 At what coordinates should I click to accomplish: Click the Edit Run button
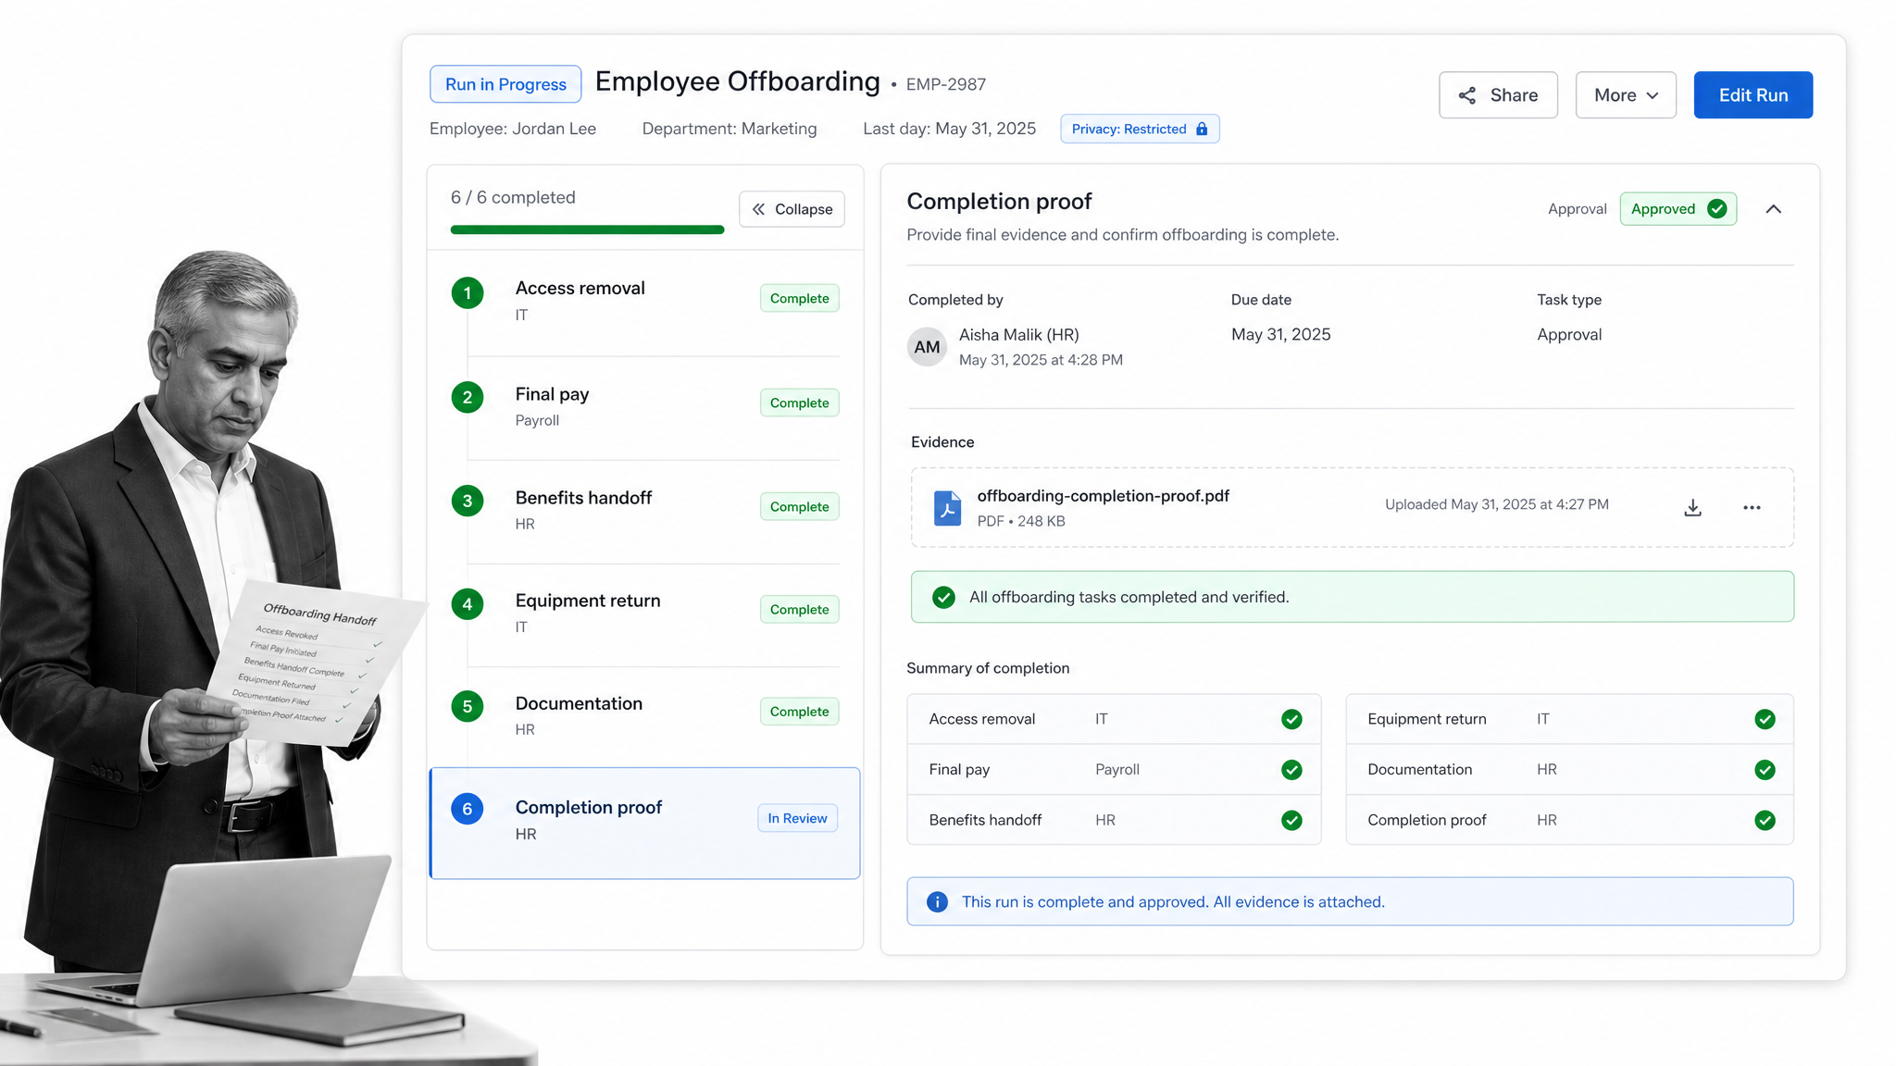(x=1753, y=95)
